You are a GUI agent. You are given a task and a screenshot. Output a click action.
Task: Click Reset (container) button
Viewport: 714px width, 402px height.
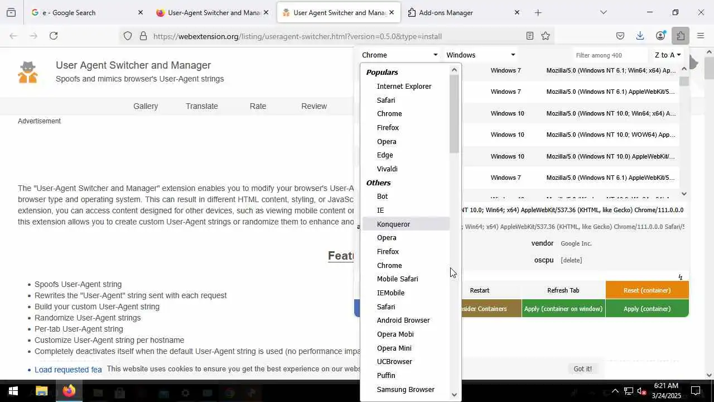(647, 290)
